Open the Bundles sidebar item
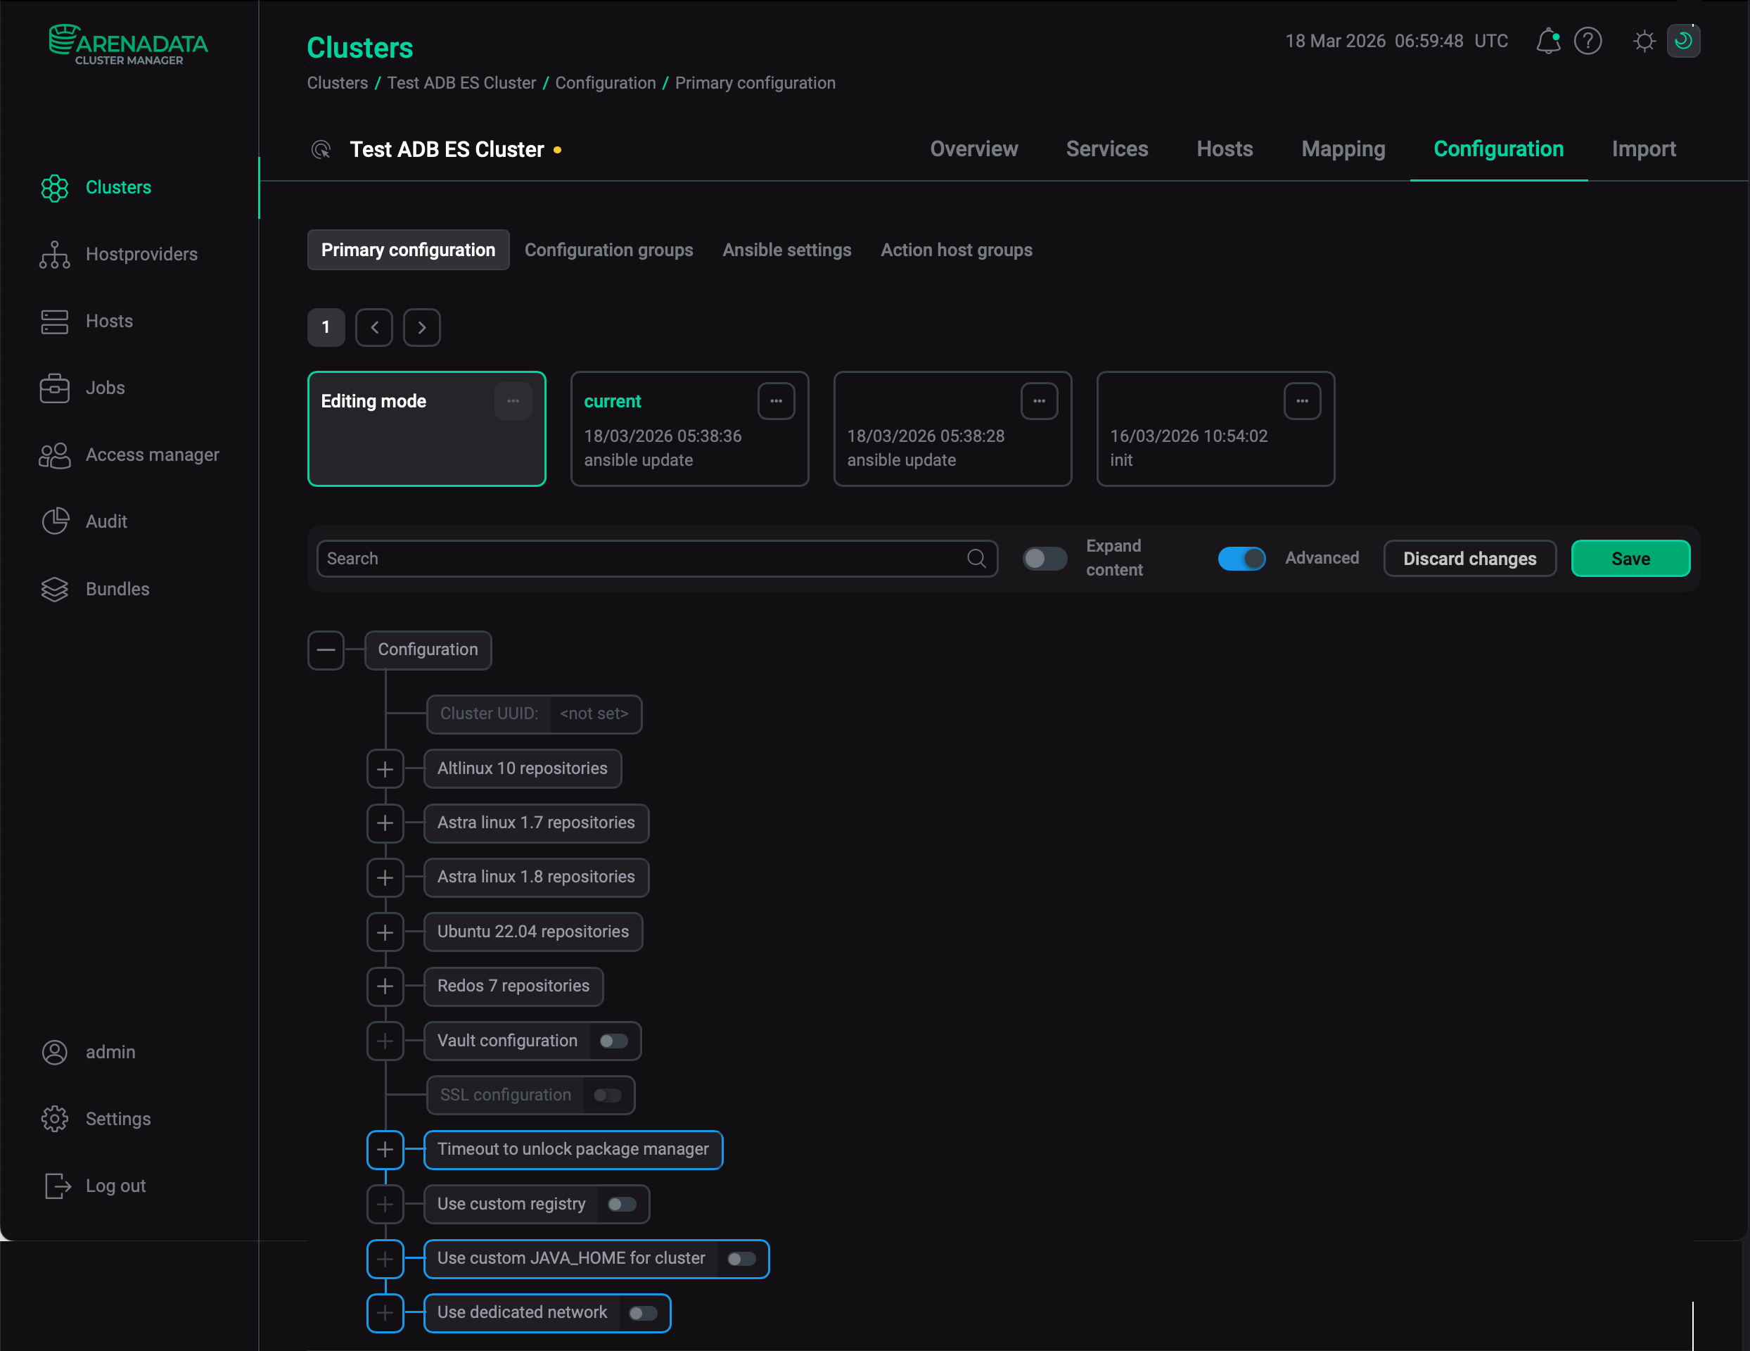1750x1351 pixels. click(117, 588)
